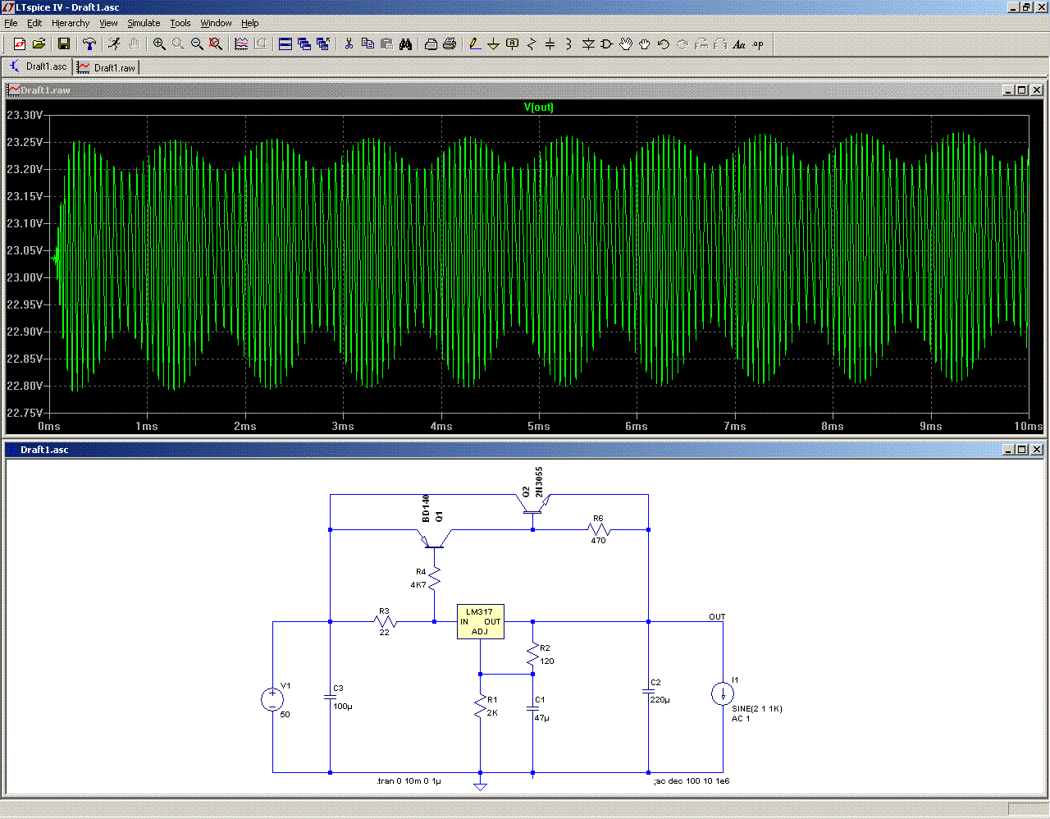Screen dimensions: 1050x819
Task: Click the Pan magnifier icon
Action: [x=178, y=44]
